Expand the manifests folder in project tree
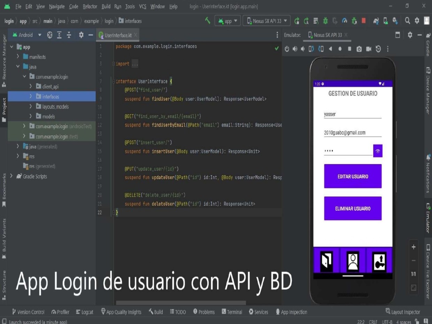 (18, 57)
